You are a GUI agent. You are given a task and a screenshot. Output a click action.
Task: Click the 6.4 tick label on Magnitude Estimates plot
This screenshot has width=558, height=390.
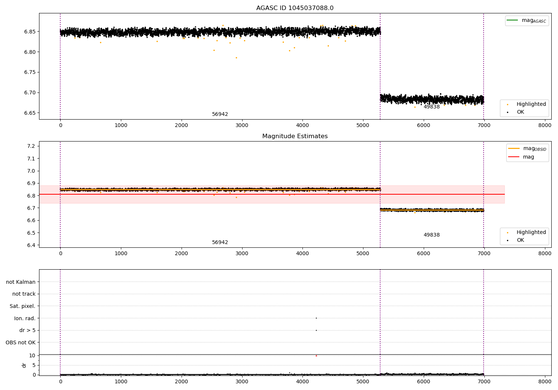point(31,245)
